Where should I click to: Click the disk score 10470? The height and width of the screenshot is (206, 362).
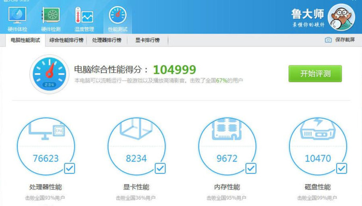tap(318, 159)
